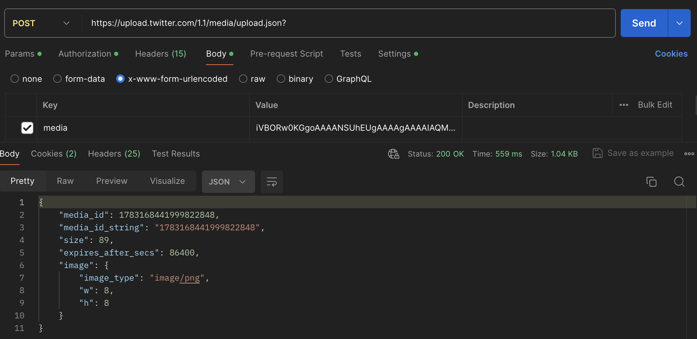
Task: Switch response view to Preview
Action: (x=112, y=181)
